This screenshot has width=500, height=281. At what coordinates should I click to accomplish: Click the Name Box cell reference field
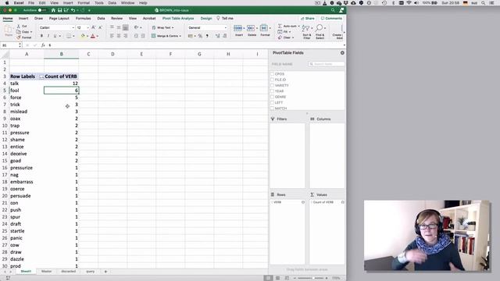10,45
